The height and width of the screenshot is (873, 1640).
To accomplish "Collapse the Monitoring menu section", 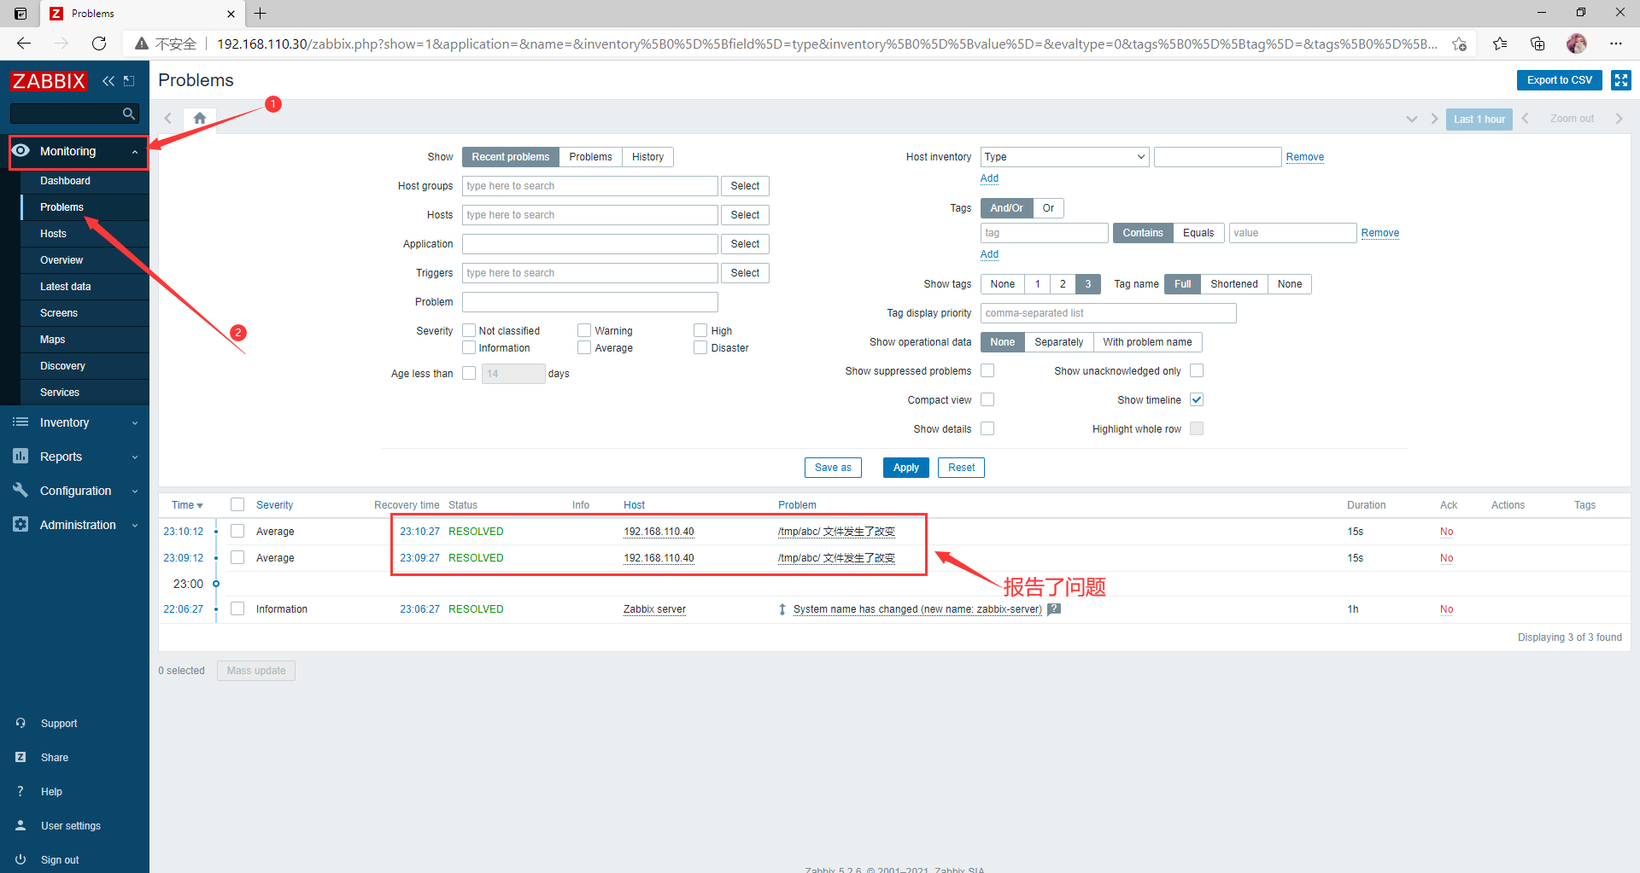I will click(135, 152).
